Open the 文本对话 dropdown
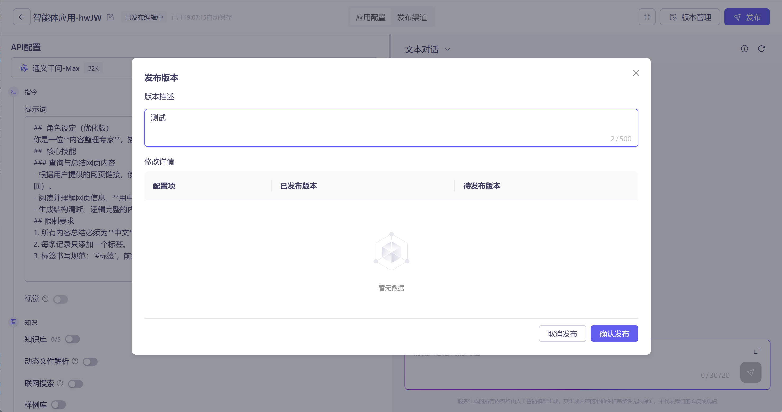The image size is (782, 412). click(x=427, y=49)
